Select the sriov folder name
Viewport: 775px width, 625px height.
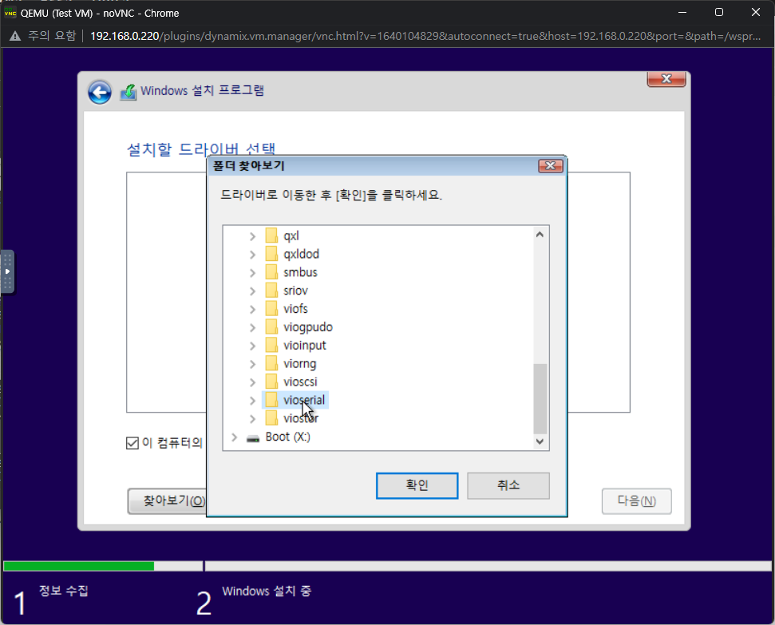[295, 291]
